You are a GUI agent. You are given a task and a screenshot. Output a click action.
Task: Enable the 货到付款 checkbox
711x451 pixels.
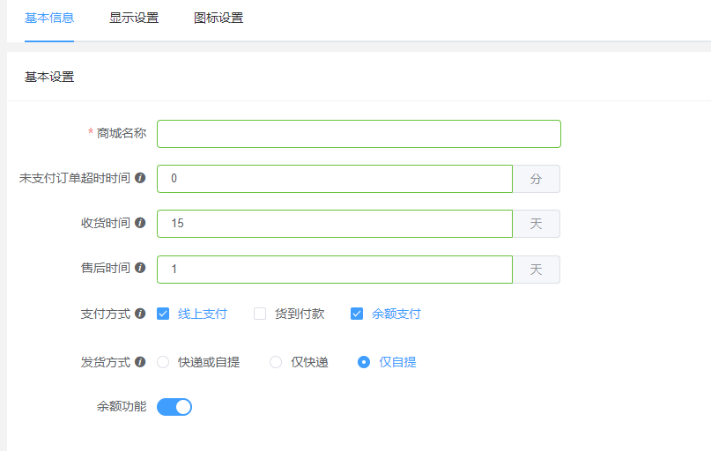pos(260,314)
